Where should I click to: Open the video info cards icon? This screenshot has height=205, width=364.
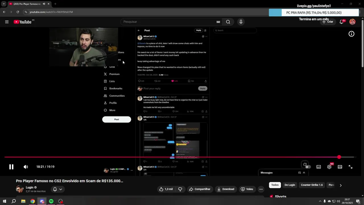pyautogui.click(x=351, y=34)
